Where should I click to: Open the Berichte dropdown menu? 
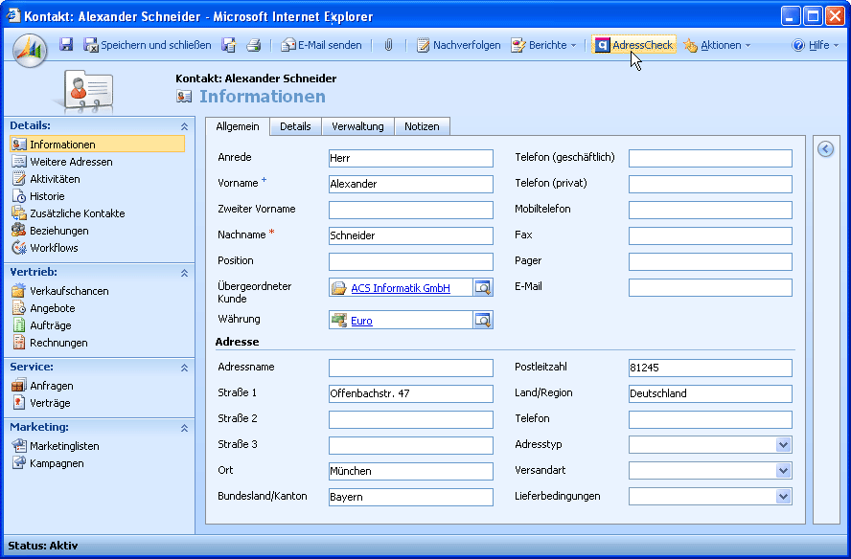click(543, 45)
